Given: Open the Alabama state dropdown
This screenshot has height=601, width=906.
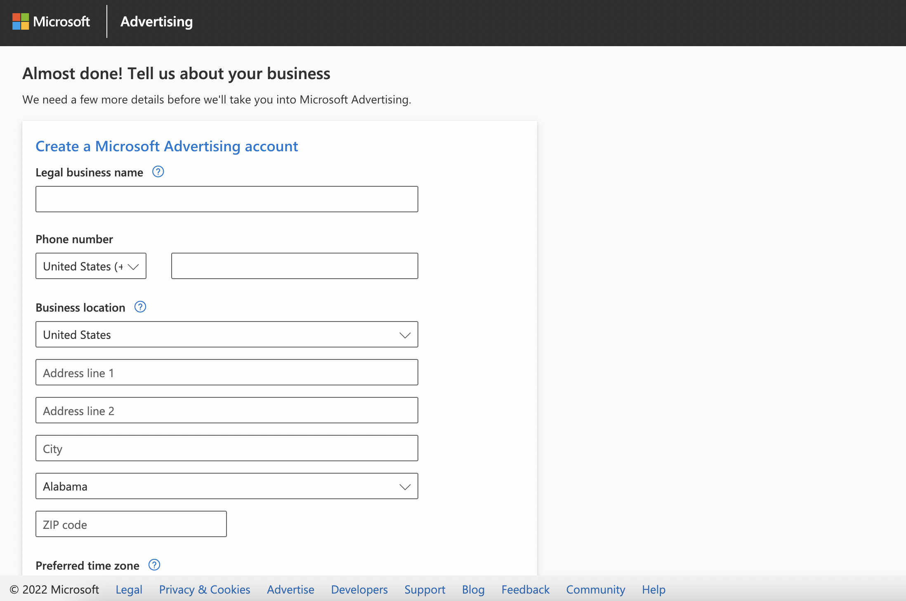Looking at the screenshot, I should (x=227, y=486).
